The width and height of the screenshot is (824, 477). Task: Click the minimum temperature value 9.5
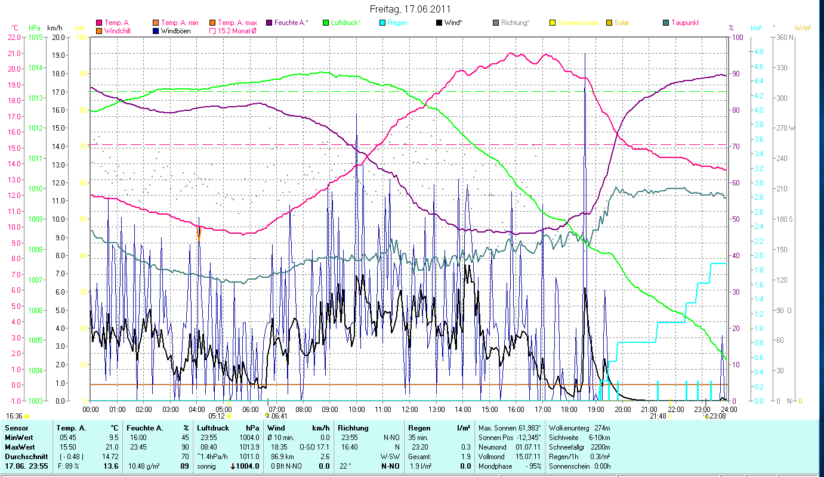pos(115,438)
